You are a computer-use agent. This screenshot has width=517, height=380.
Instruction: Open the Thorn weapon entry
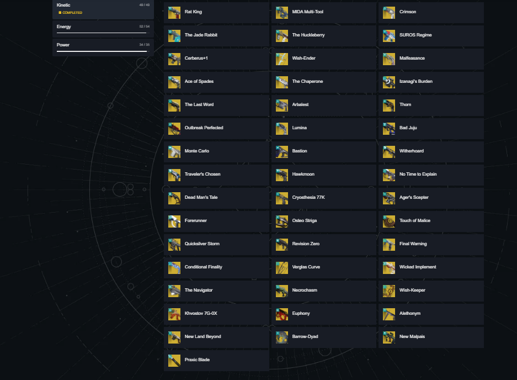431,105
